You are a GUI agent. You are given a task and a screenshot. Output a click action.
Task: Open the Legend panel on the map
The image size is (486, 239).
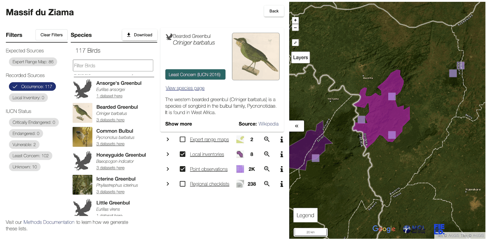click(x=305, y=215)
